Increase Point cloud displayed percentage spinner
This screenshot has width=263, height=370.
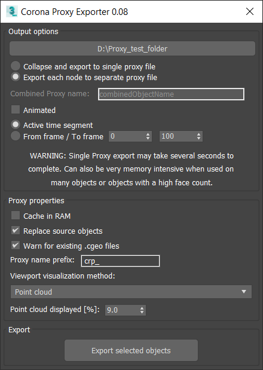coord(142,308)
